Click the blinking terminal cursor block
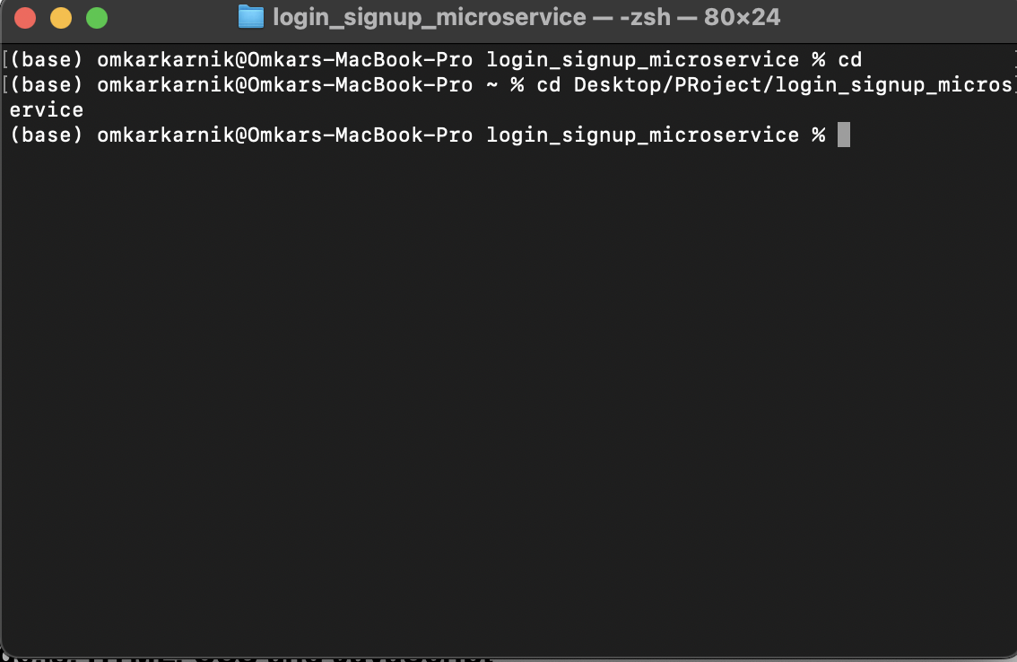The image size is (1017, 662). click(x=844, y=135)
